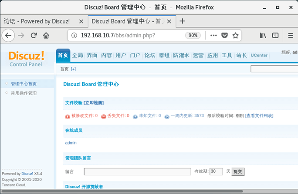298x194 pixels.
Task: Click the 被修改文件 warning icon
Action: click(68, 116)
